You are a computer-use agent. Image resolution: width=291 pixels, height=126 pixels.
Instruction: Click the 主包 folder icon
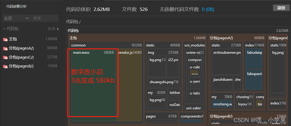5,39
